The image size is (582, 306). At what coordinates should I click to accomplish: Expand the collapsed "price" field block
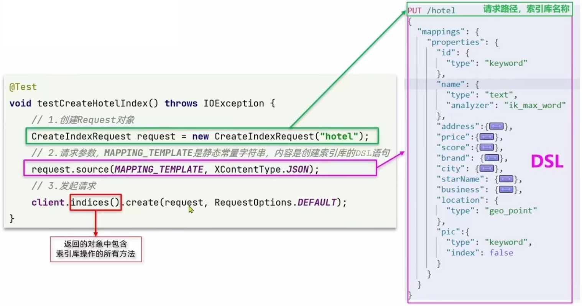coord(487,137)
